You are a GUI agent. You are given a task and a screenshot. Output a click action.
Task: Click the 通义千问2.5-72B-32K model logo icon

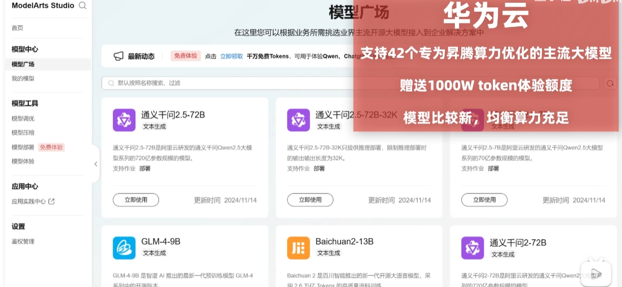298,120
